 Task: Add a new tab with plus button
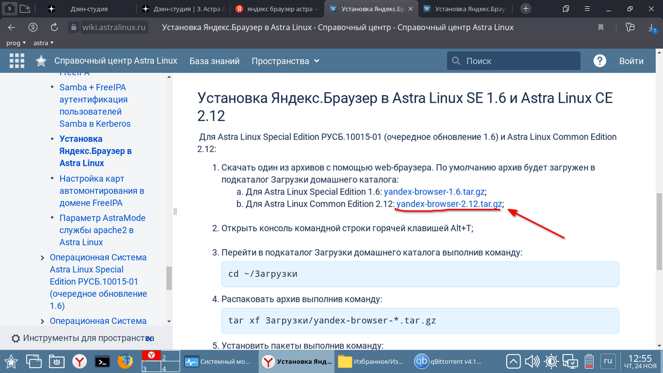(526, 9)
